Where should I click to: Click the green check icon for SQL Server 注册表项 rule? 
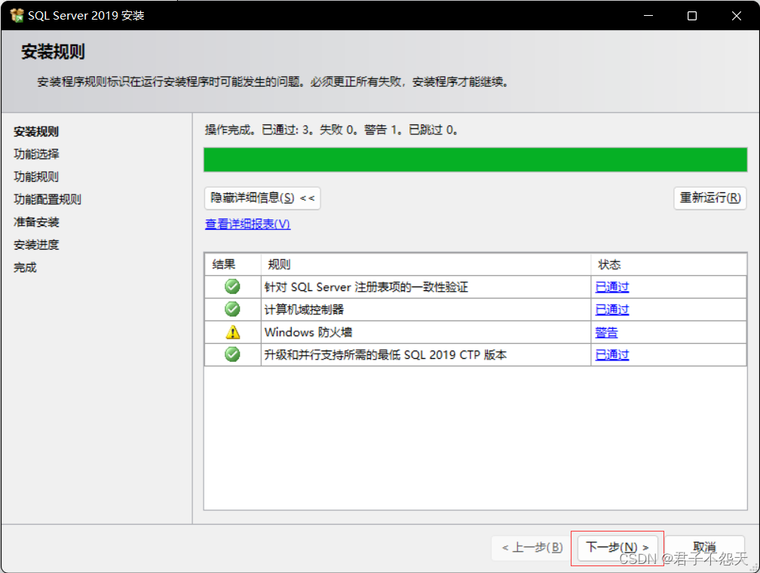pyautogui.click(x=232, y=286)
